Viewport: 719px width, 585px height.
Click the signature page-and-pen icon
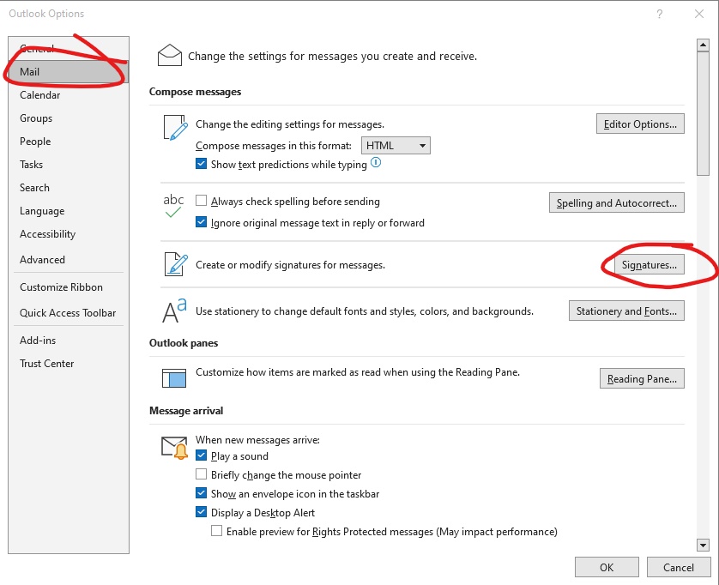click(x=176, y=264)
